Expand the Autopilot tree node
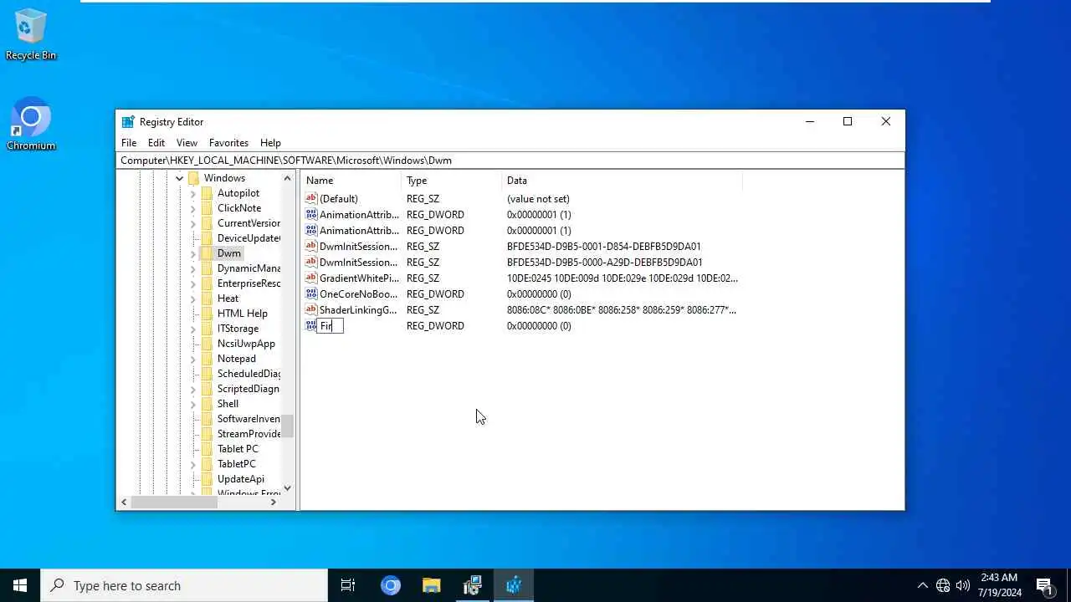This screenshot has height=602, width=1071. point(193,193)
